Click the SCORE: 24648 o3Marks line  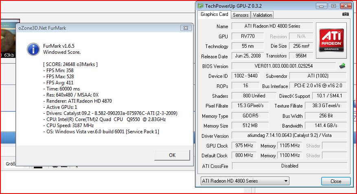tap(70, 64)
